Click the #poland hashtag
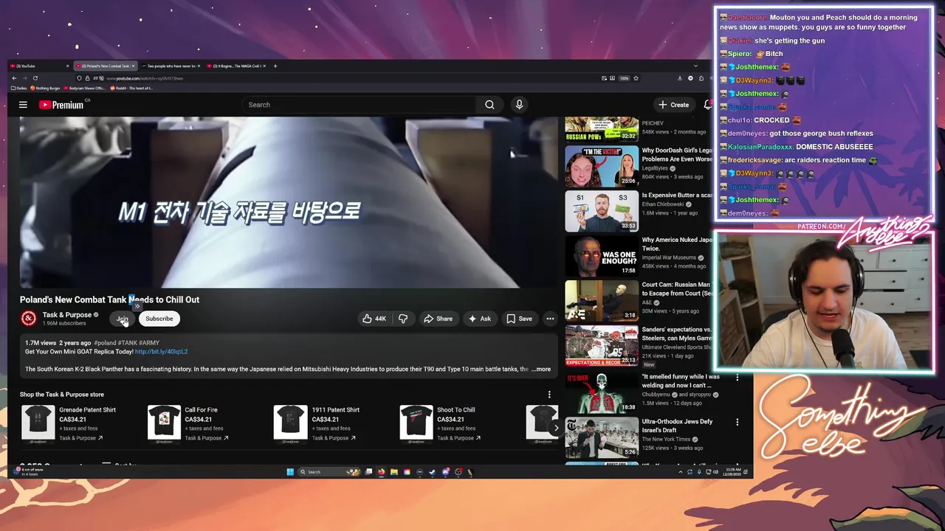The height and width of the screenshot is (531, 945). click(x=106, y=343)
